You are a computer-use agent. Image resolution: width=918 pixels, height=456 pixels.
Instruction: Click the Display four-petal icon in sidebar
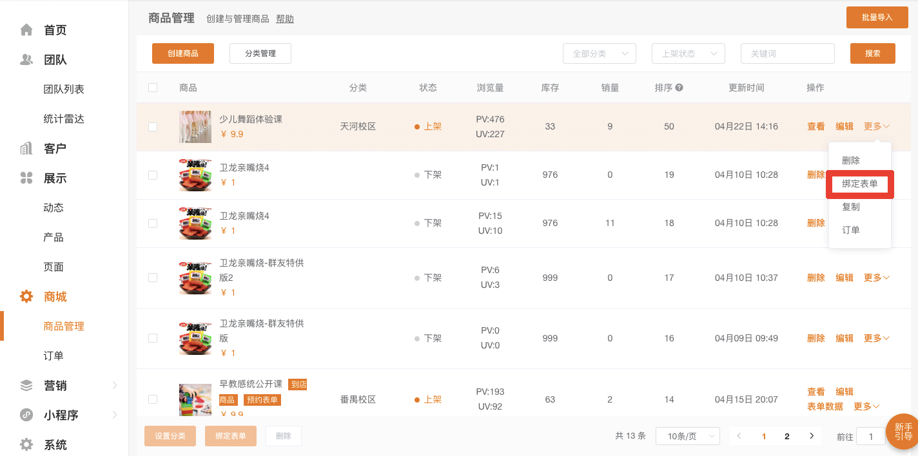(x=26, y=178)
